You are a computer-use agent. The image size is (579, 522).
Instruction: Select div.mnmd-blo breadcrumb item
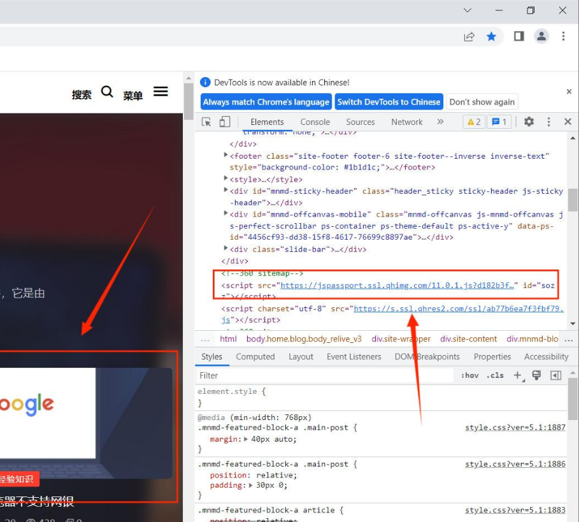(x=532, y=339)
